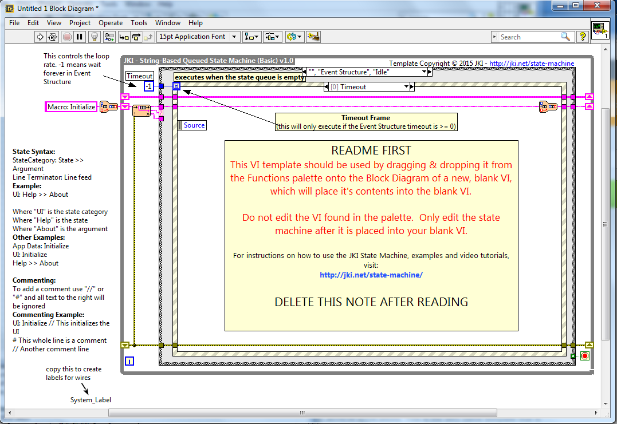
Task: Show Context Help with the question mark
Action: [x=583, y=37]
